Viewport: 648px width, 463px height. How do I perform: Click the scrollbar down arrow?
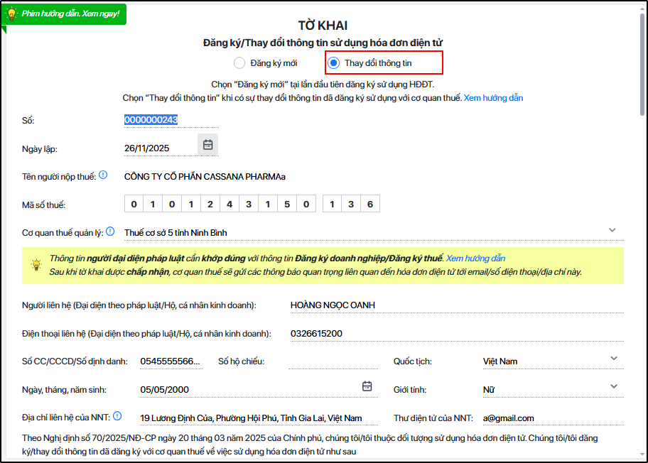coord(642,454)
